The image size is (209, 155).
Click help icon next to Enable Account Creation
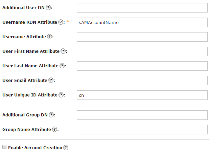pyautogui.click(x=66, y=148)
